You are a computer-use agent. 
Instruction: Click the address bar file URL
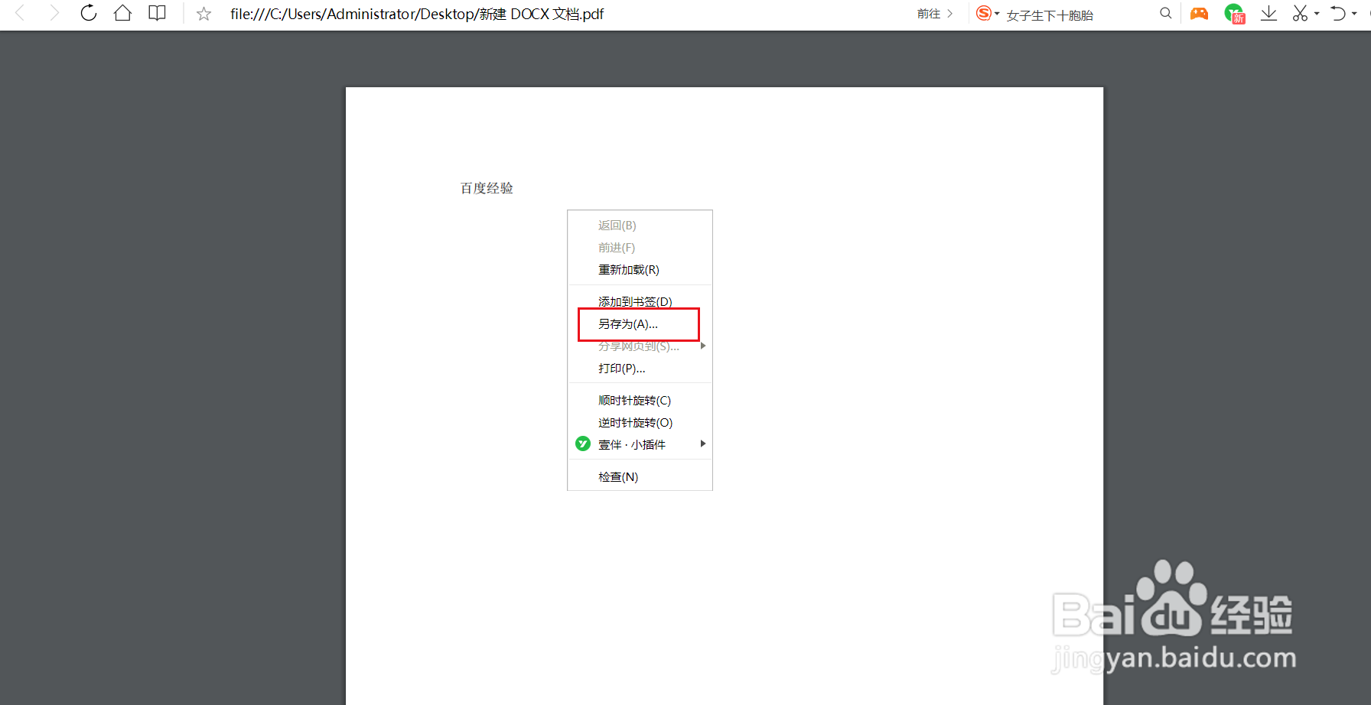pyautogui.click(x=417, y=14)
